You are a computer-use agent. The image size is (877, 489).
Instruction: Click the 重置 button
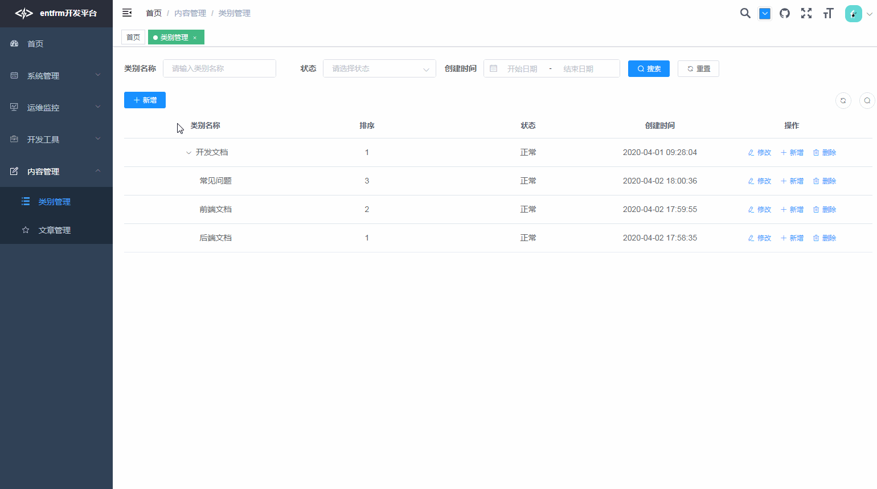pyautogui.click(x=698, y=68)
